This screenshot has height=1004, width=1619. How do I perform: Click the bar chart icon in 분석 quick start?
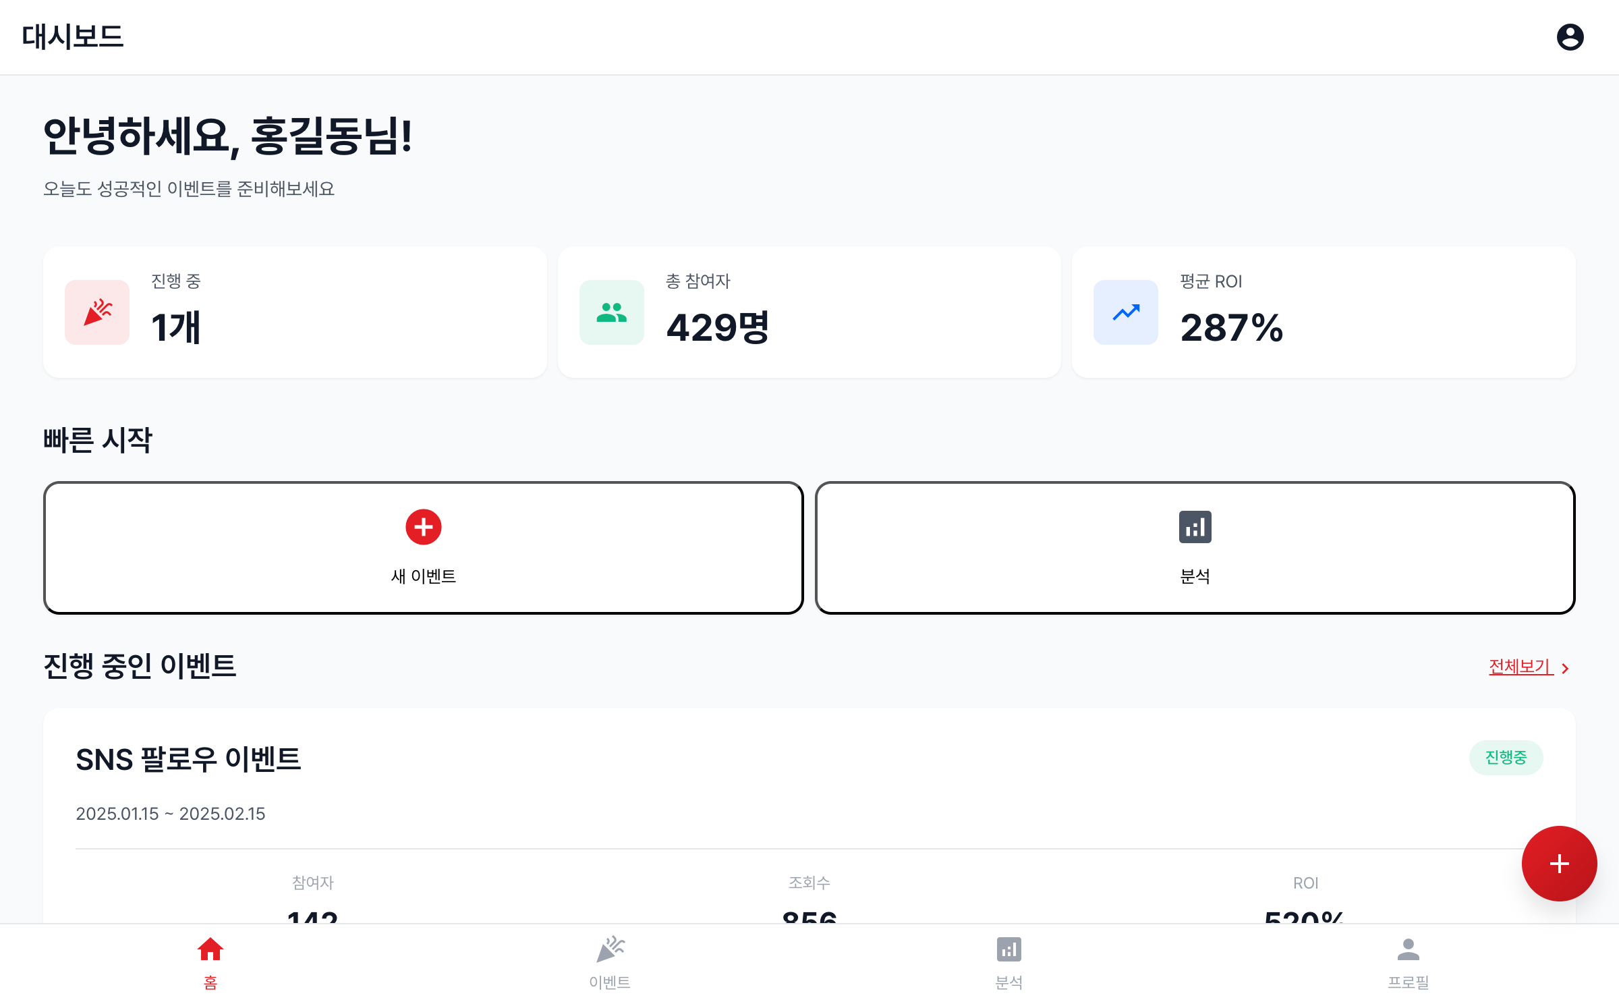(1195, 527)
